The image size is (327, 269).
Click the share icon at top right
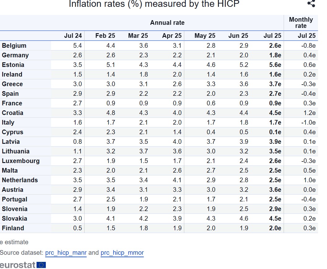coord(311,3)
